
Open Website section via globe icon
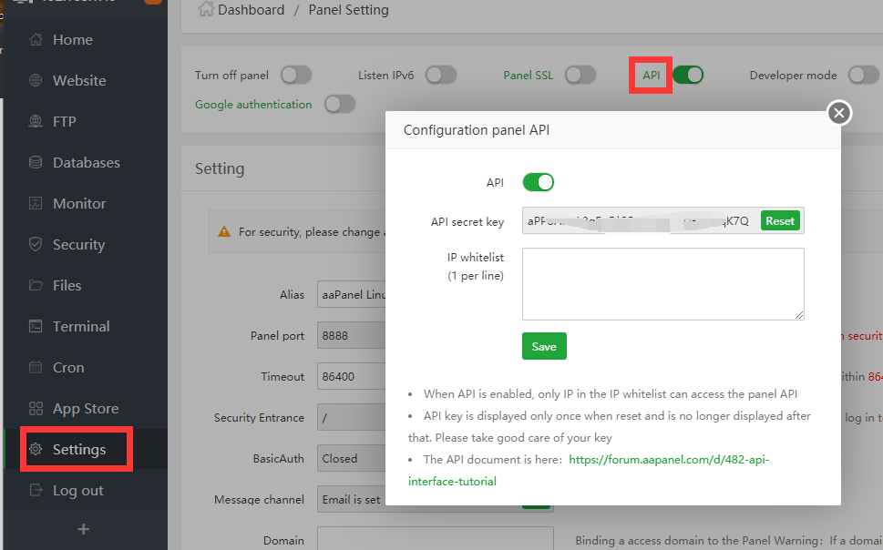(x=36, y=81)
